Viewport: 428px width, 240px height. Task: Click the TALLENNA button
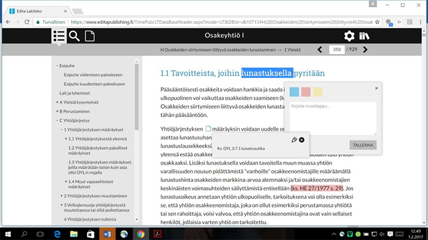[363, 145]
